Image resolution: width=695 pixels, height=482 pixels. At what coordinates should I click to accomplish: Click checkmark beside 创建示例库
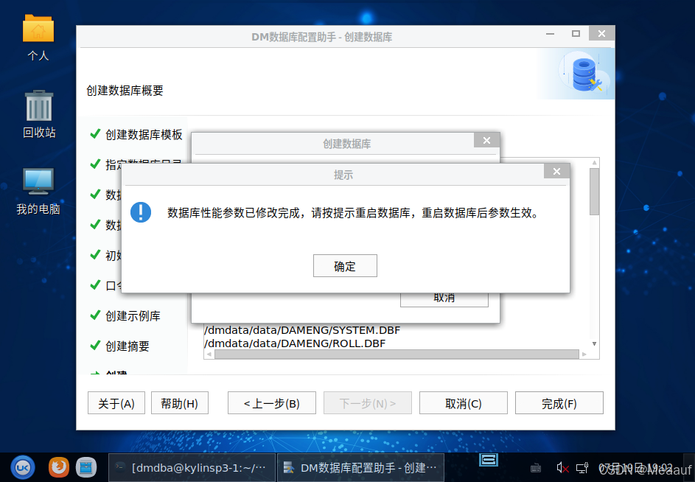(95, 315)
